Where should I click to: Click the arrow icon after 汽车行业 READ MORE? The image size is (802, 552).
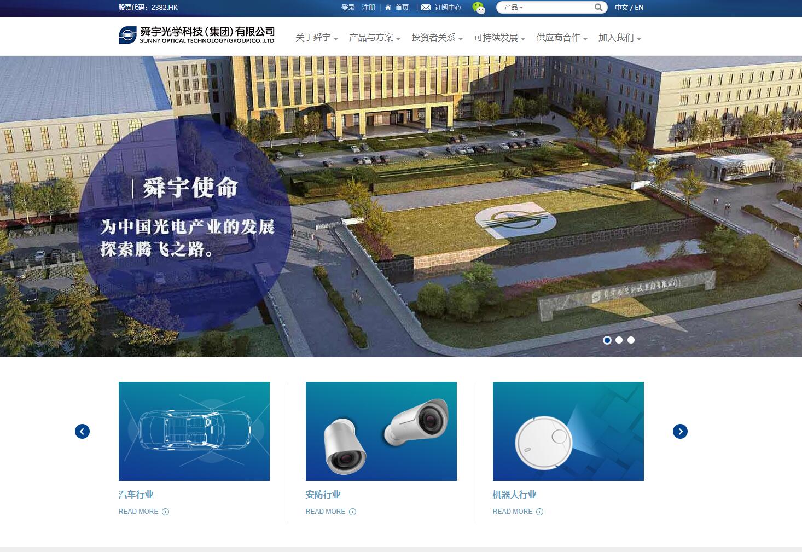click(x=165, y=512)
